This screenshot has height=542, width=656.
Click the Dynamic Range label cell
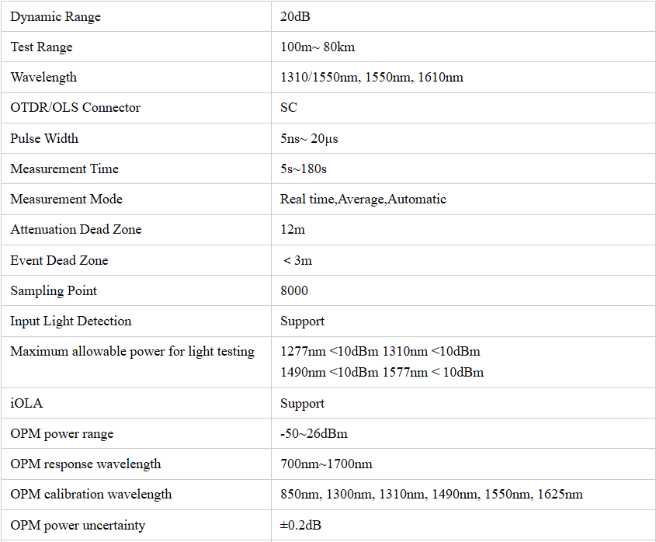[55, 16]
